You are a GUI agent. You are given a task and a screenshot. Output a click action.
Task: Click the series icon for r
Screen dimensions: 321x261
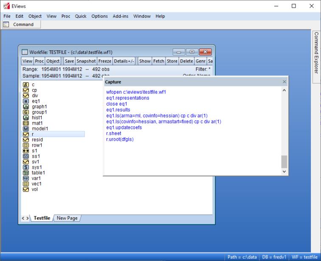click(x=26, y=134)
